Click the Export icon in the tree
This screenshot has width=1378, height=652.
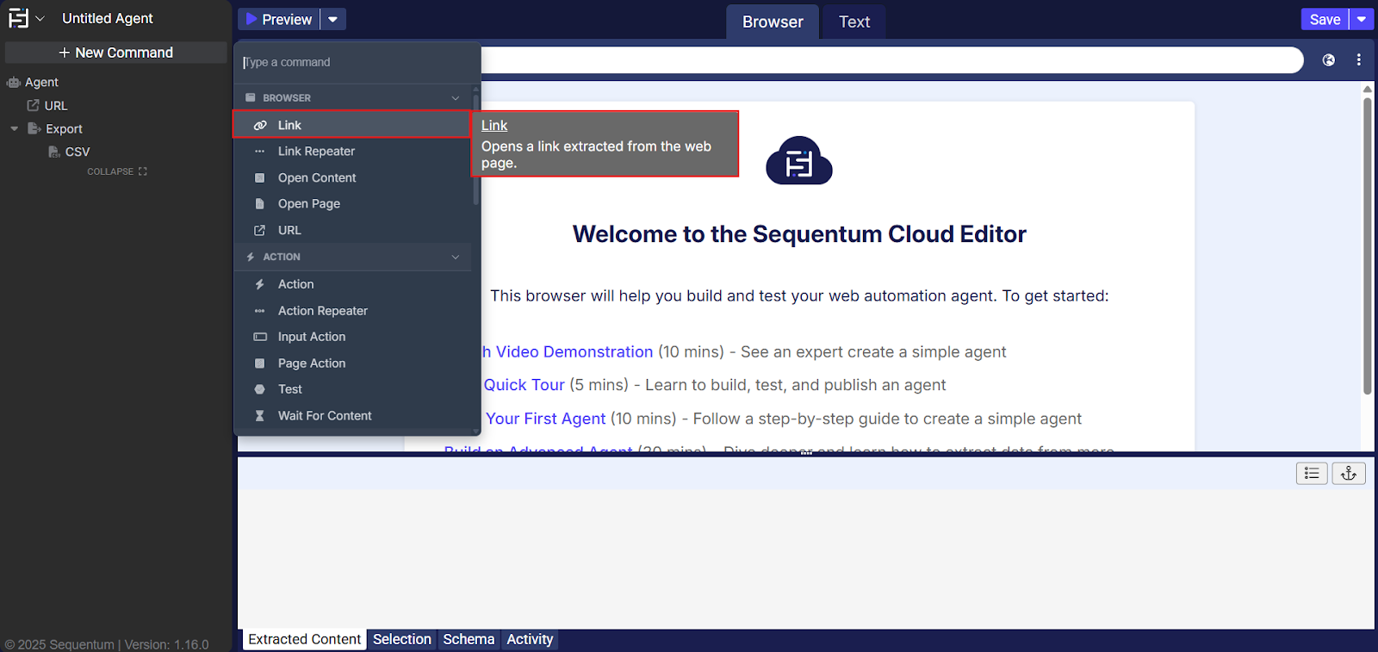tap(34, 128)
